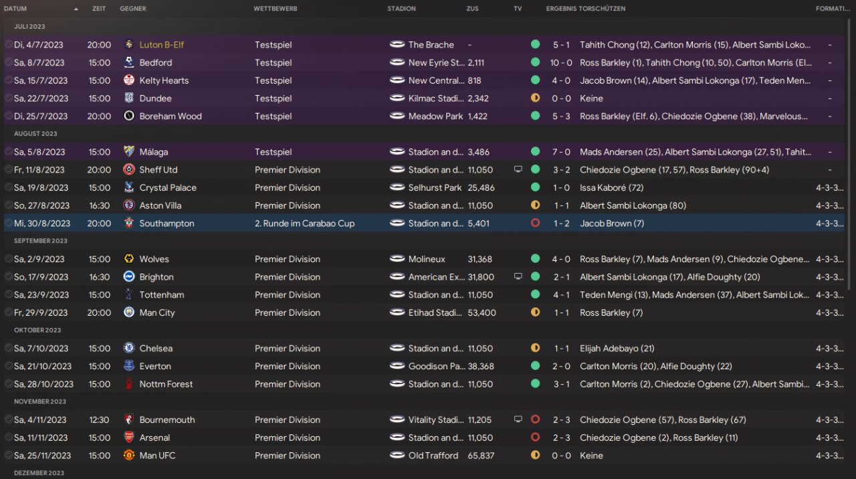Screen dimensions: 856x479
Task: Click the Aston Villa club badge
Action: 129,205
